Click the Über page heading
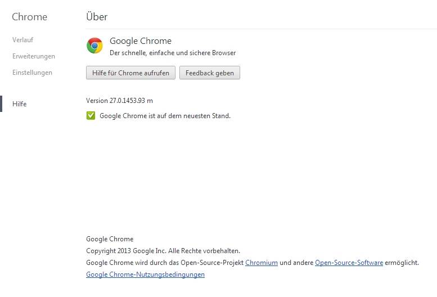Screen dimensions: 437x297 [97, 16]
